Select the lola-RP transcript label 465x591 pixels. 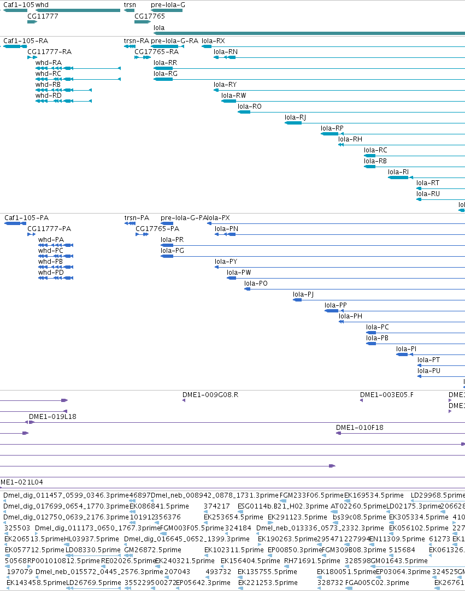click(332, 128)
